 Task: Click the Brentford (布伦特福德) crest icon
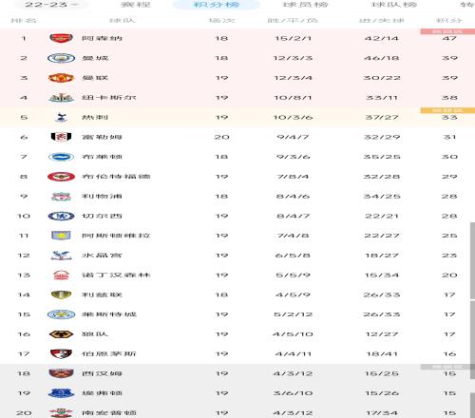(x=61, y=177)
